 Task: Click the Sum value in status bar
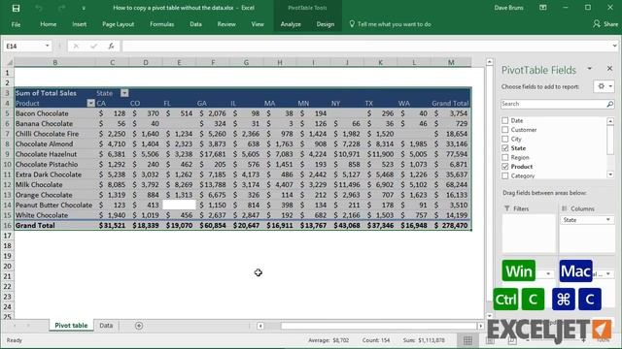coord(424,340)
